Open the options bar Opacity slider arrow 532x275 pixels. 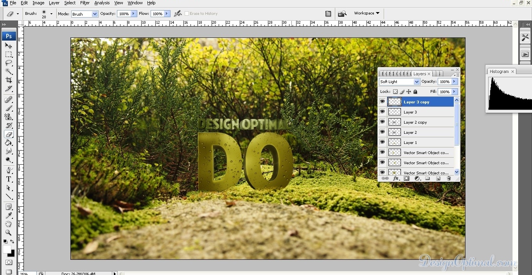134,14
